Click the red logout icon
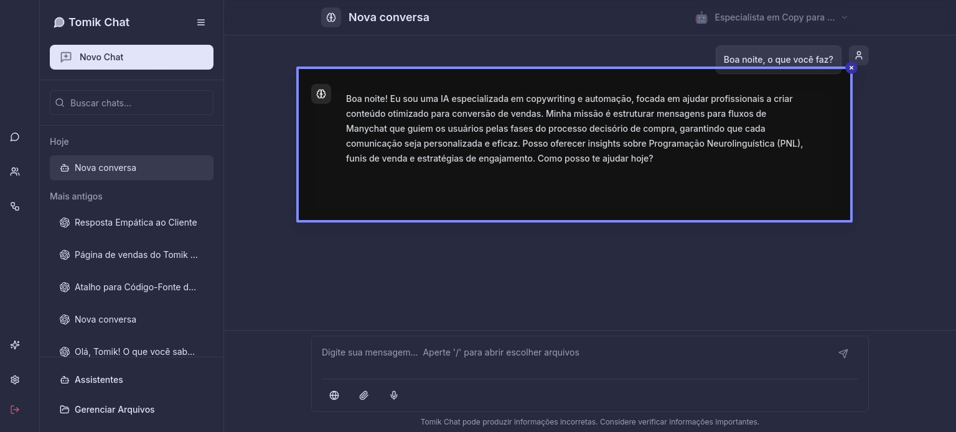This screenshot has height=432, width=956. click(x=15, y=410)
